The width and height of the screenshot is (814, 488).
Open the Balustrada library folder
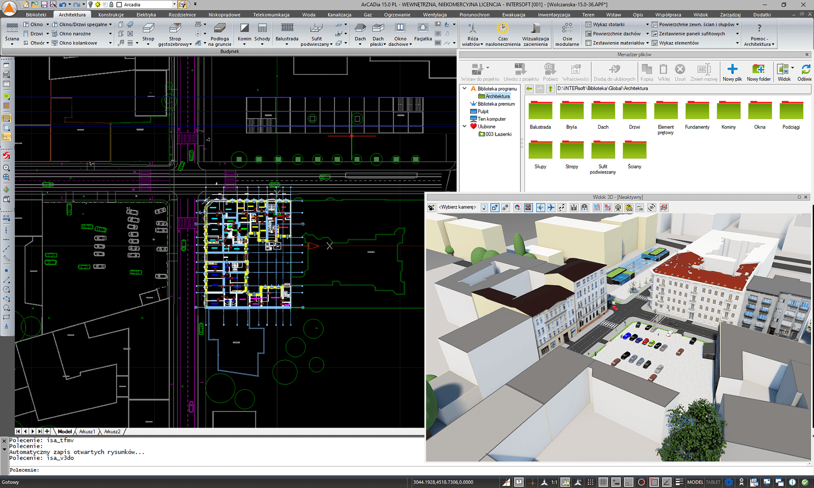(540, 115)
